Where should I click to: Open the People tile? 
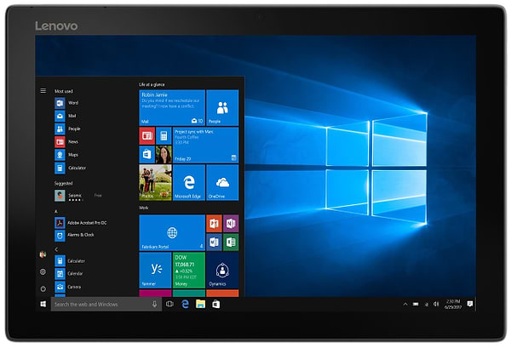pyautogui.click(x=222, y=108)
